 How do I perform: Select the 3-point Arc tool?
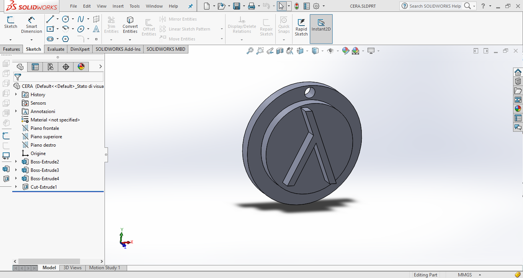coord(65,29)
